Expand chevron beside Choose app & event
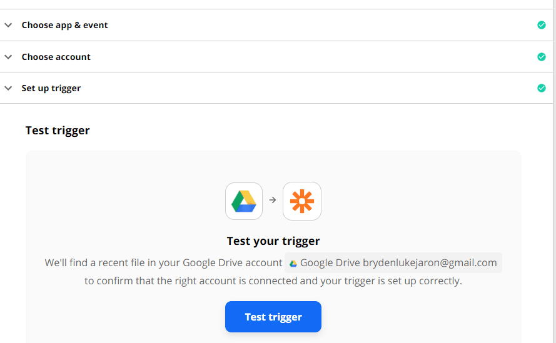Screen dimensions: 556x343 click(8, 25)
